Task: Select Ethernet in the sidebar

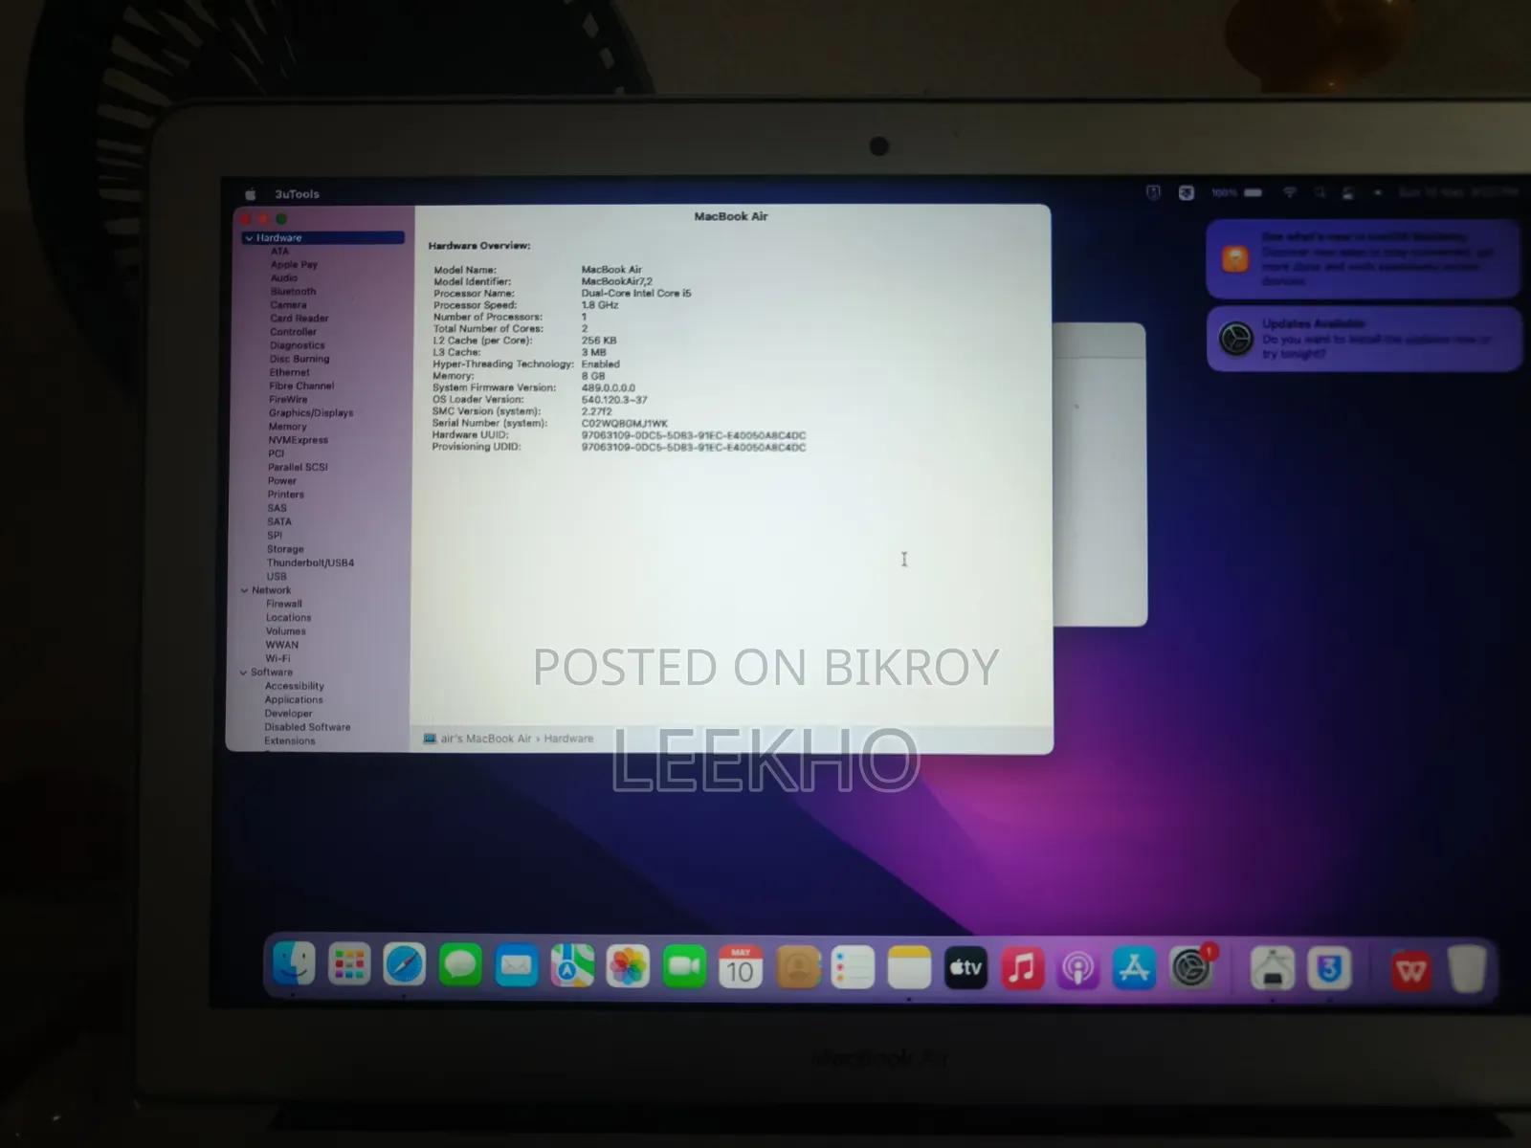Action: pyautogui.click(x=289, y=373)
